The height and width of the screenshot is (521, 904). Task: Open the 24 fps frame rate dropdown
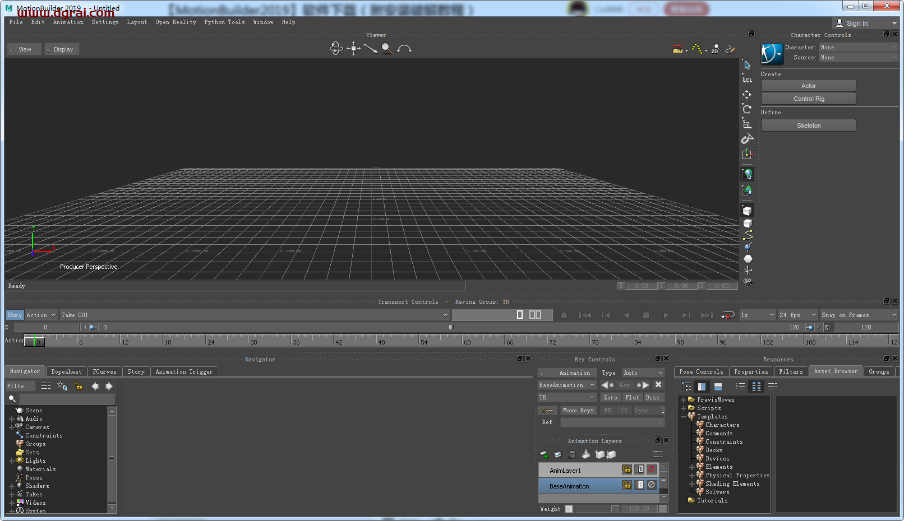(798, 315)
